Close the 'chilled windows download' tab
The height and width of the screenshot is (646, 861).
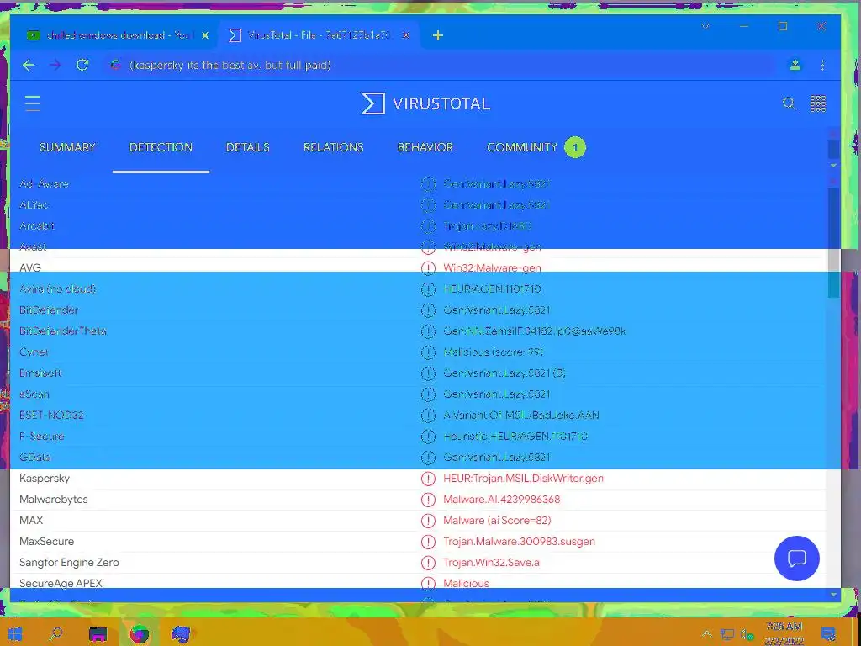(x=205, y=35)
